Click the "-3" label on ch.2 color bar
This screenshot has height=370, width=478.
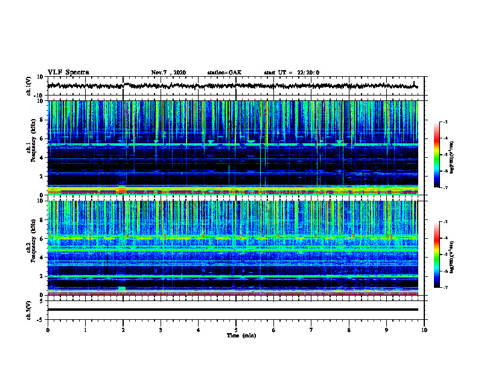pos(445,222)
